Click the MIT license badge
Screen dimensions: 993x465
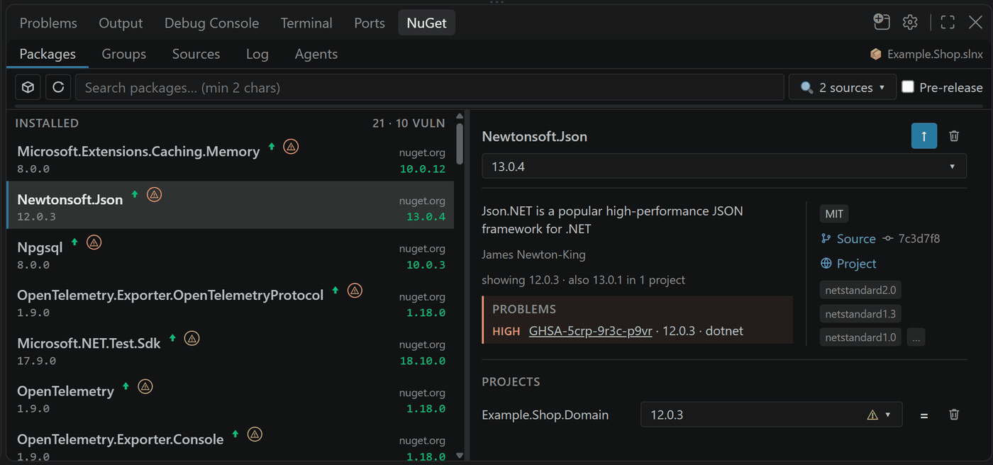tap(834, 213)
